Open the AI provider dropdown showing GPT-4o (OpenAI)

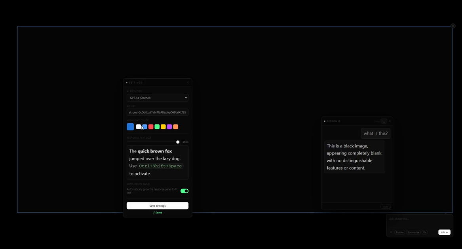[x=157, y=98]
